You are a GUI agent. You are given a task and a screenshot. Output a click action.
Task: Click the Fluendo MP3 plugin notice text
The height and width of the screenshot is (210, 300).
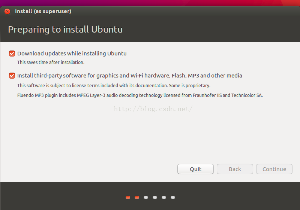pyautogui.click(x=140, y=95)
